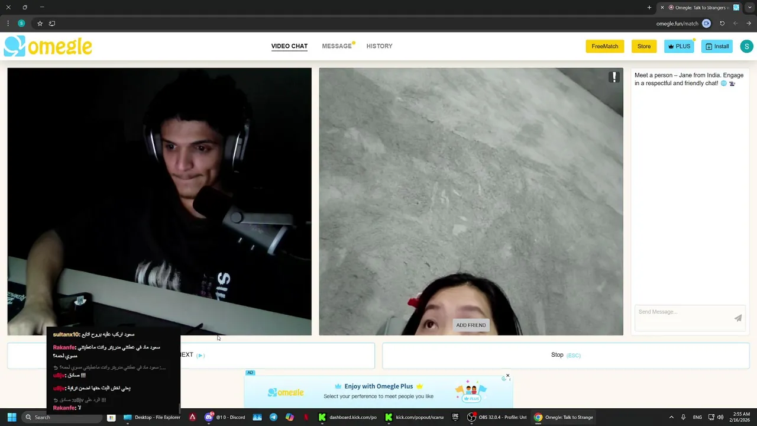
Task: Open volume control in system tray
Action: point(720,417)
